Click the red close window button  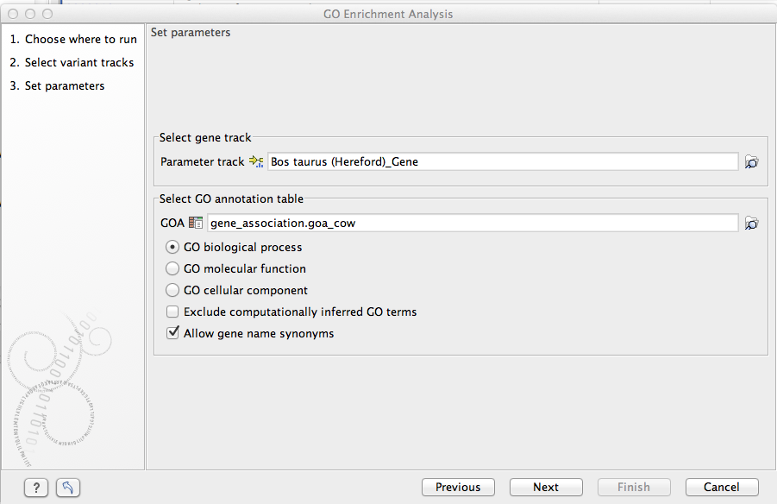point(12,15)
